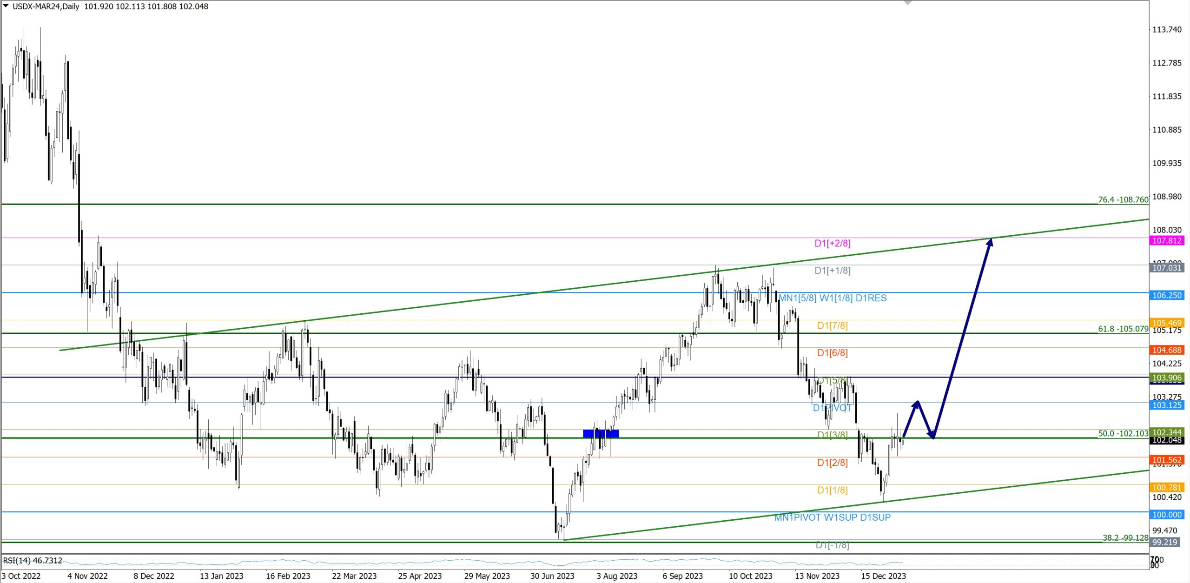Click the 3 Oct 2022 date label
1190x583 pixels.
[21, 576]
